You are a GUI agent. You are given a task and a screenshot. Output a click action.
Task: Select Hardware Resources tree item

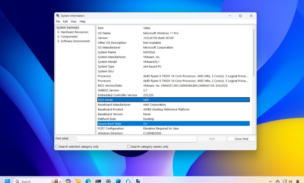[74, 32]
